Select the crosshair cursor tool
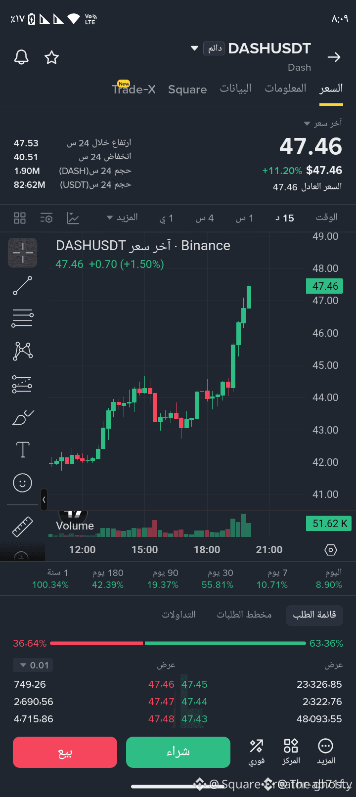This screenshot has height=797, width=356. 23,253
